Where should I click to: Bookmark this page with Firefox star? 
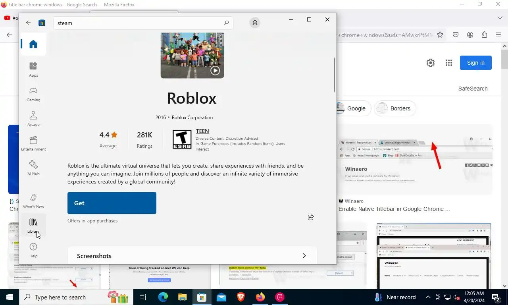click(x=440, y=35)
